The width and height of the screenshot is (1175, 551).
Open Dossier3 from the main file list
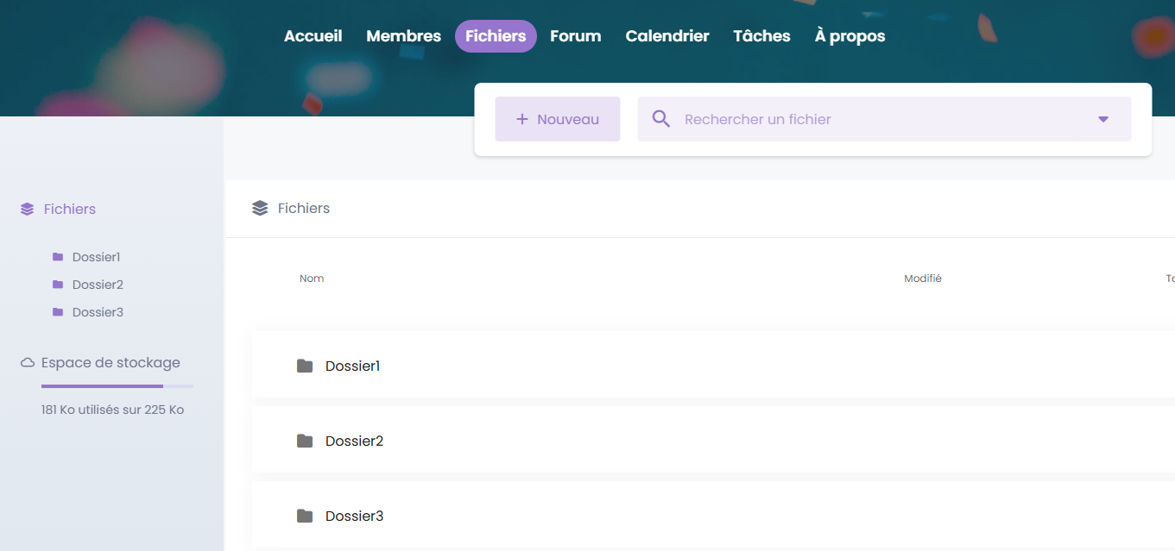click(354, 516)
